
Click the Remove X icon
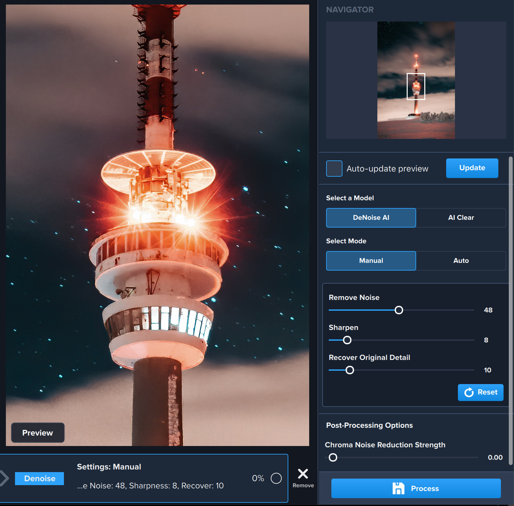pos(303,474)
